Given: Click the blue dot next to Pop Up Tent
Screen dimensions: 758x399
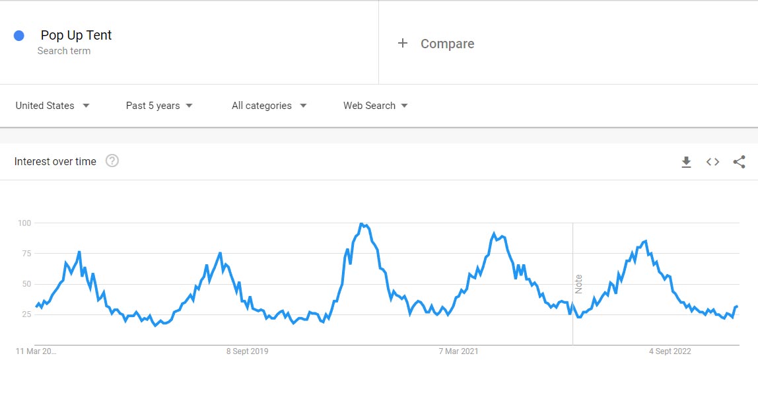Looking at the screenshot, I should point(19,36).
